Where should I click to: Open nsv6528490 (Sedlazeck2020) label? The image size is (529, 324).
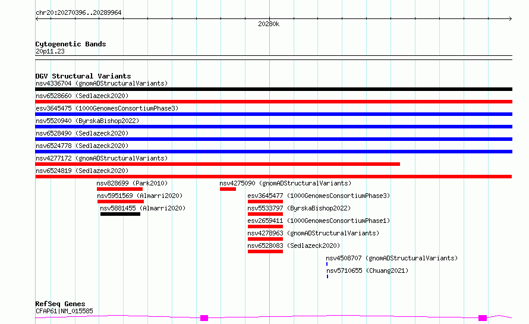(82, 133)
